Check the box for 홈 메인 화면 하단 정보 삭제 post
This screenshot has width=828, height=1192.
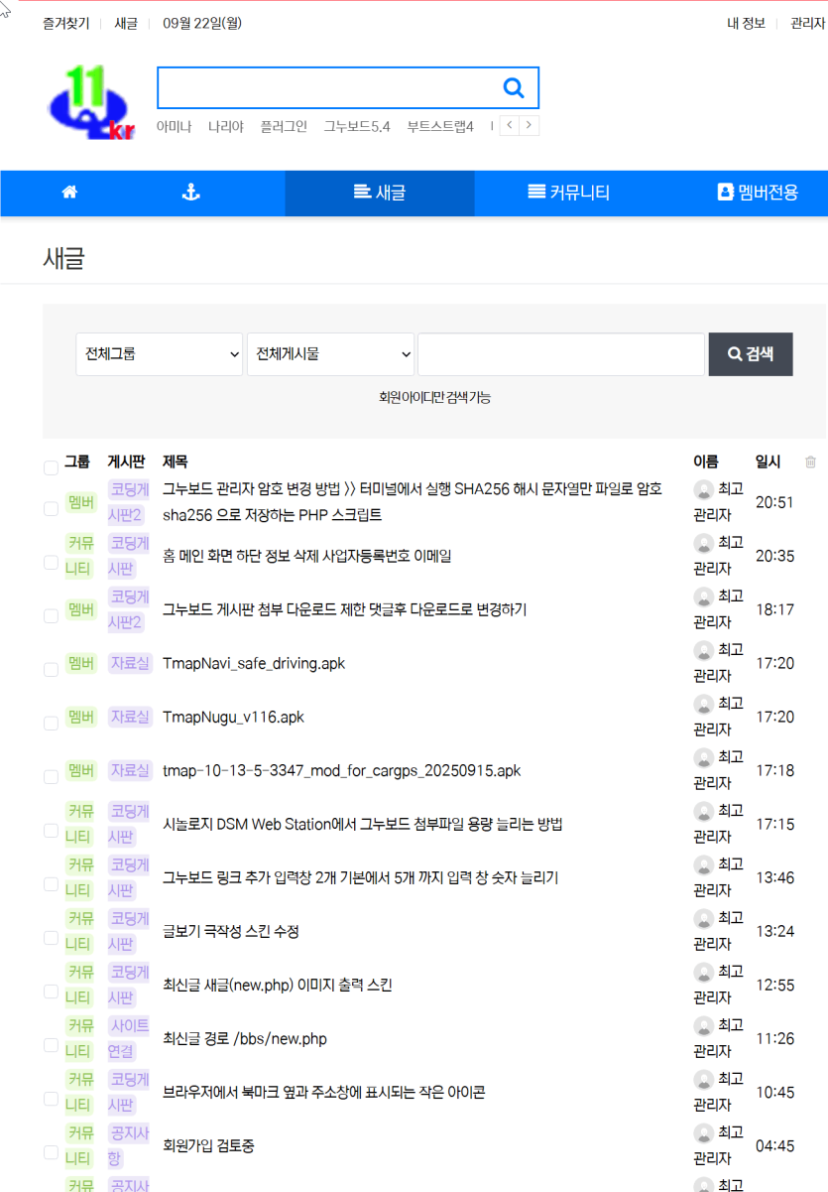pos(51,563)
